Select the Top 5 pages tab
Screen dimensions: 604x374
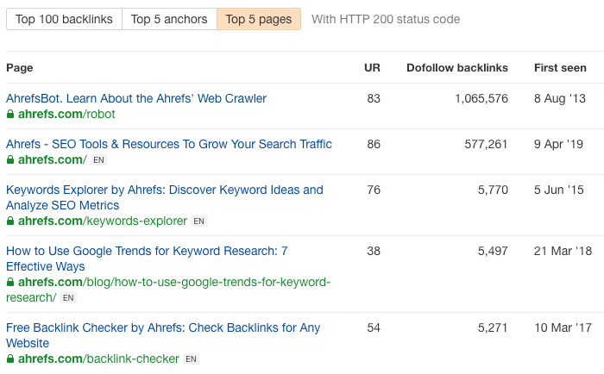pos(259,19)
